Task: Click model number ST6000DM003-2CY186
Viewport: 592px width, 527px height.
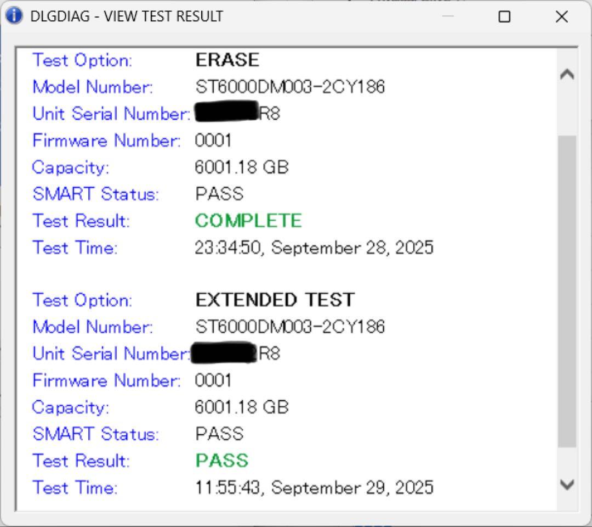Action: coord(291,87)
